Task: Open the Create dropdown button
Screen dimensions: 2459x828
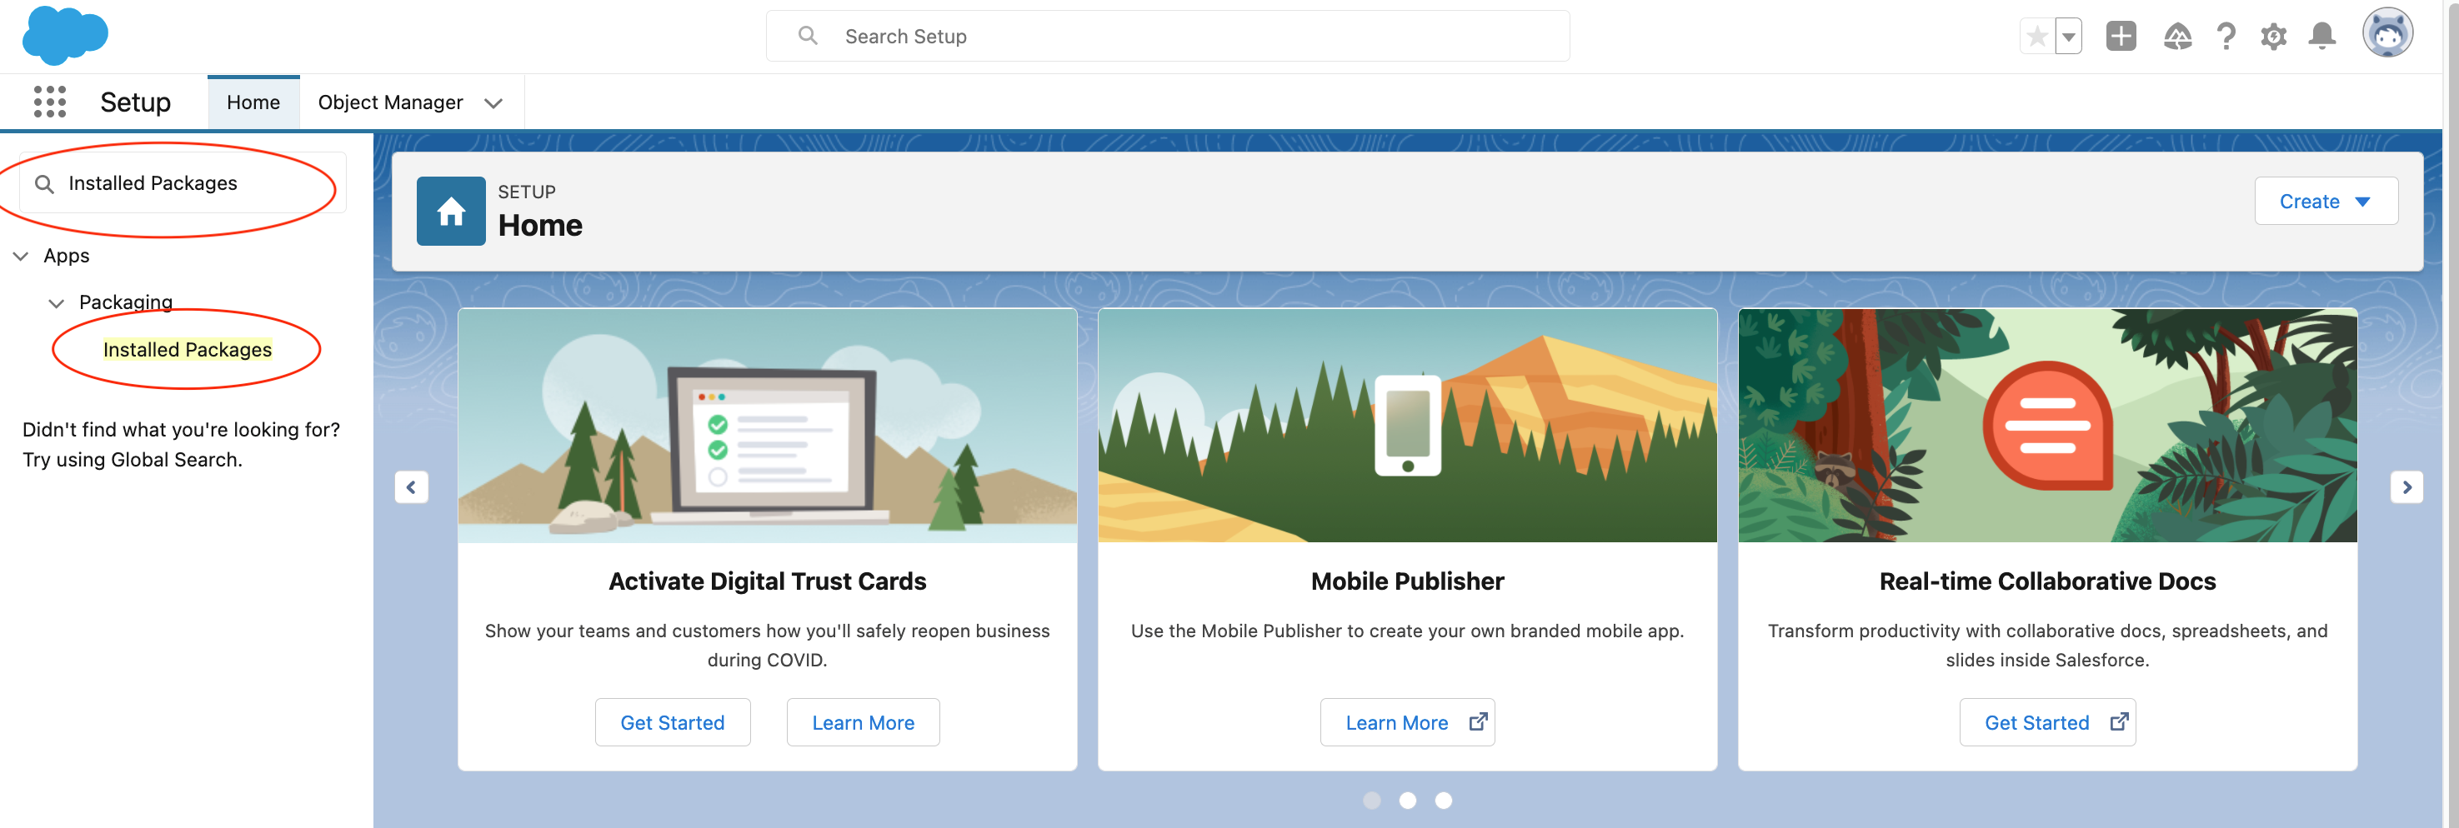Action: (x=2325, y=202)
